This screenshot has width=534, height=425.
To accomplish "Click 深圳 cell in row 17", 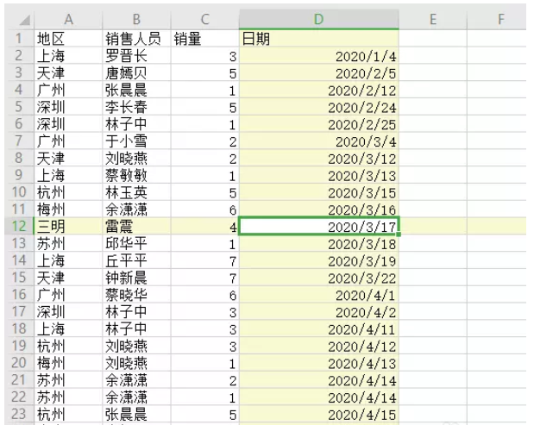I will pyautogui.click(x=68, y=312).
